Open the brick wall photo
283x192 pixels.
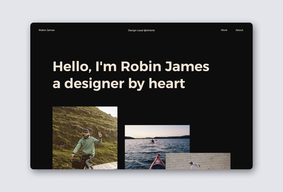[198, 161]
